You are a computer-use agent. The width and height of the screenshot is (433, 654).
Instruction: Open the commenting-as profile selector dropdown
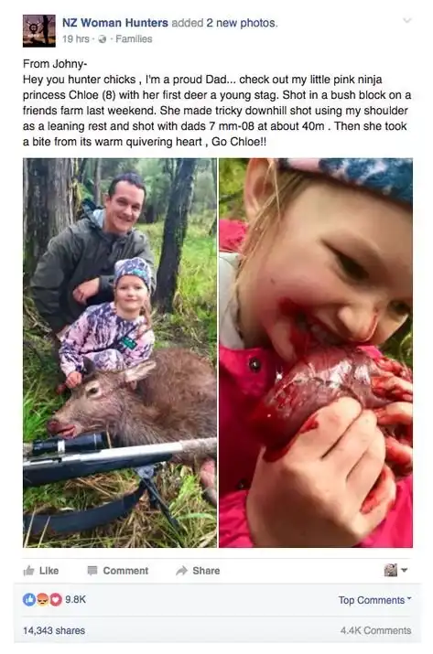click(x=395, y=570)
